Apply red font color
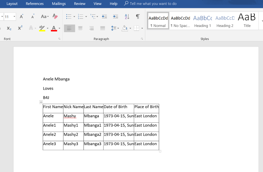Image resolution: width=263 pixels, height=172 pixels. coord(54,28)
